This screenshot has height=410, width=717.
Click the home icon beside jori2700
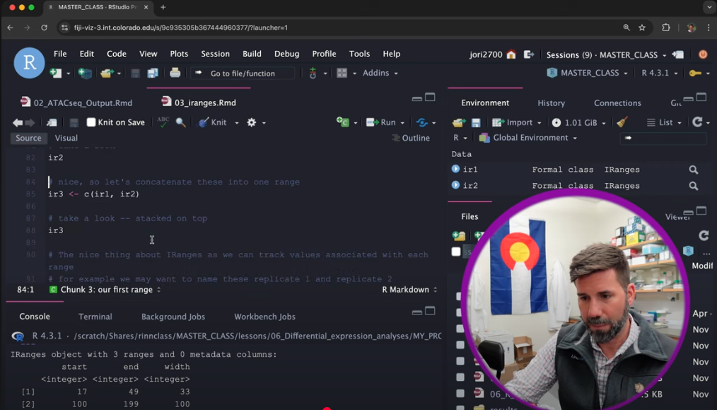[x=511, y=55]
